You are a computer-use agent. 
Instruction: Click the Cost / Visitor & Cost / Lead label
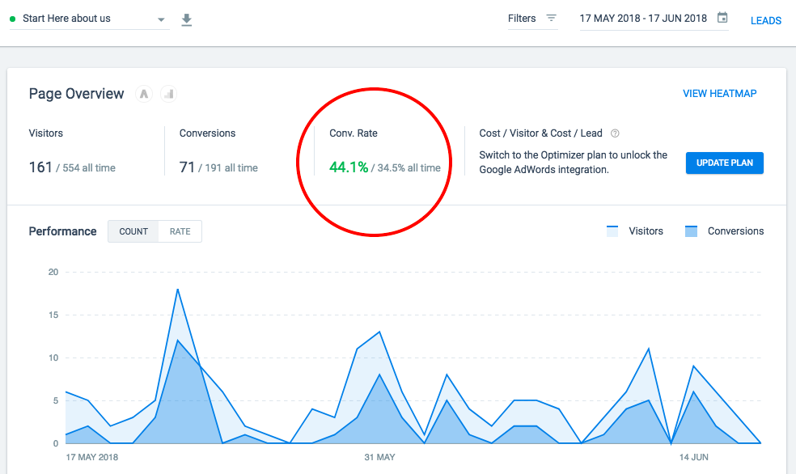540,133
